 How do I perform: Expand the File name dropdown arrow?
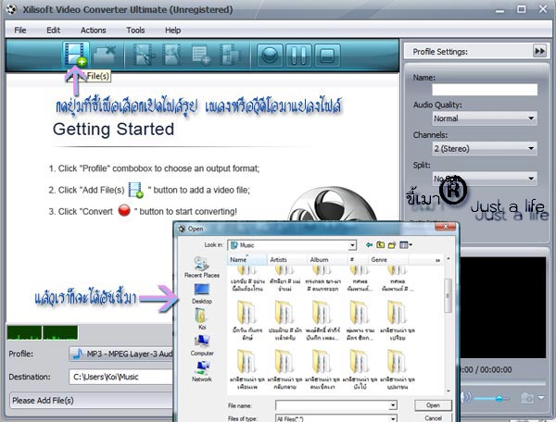click(393, 405)
